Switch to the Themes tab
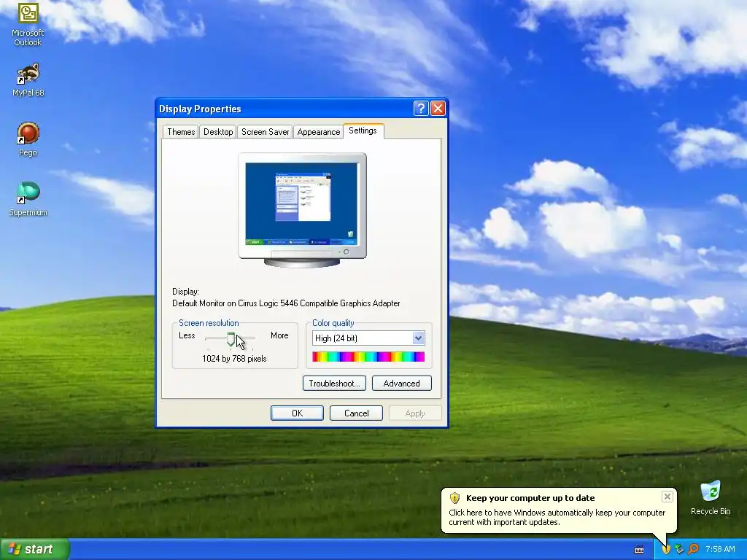Image resolution: width=747 pixels, height=560 pixels. (x=181, y=132)
